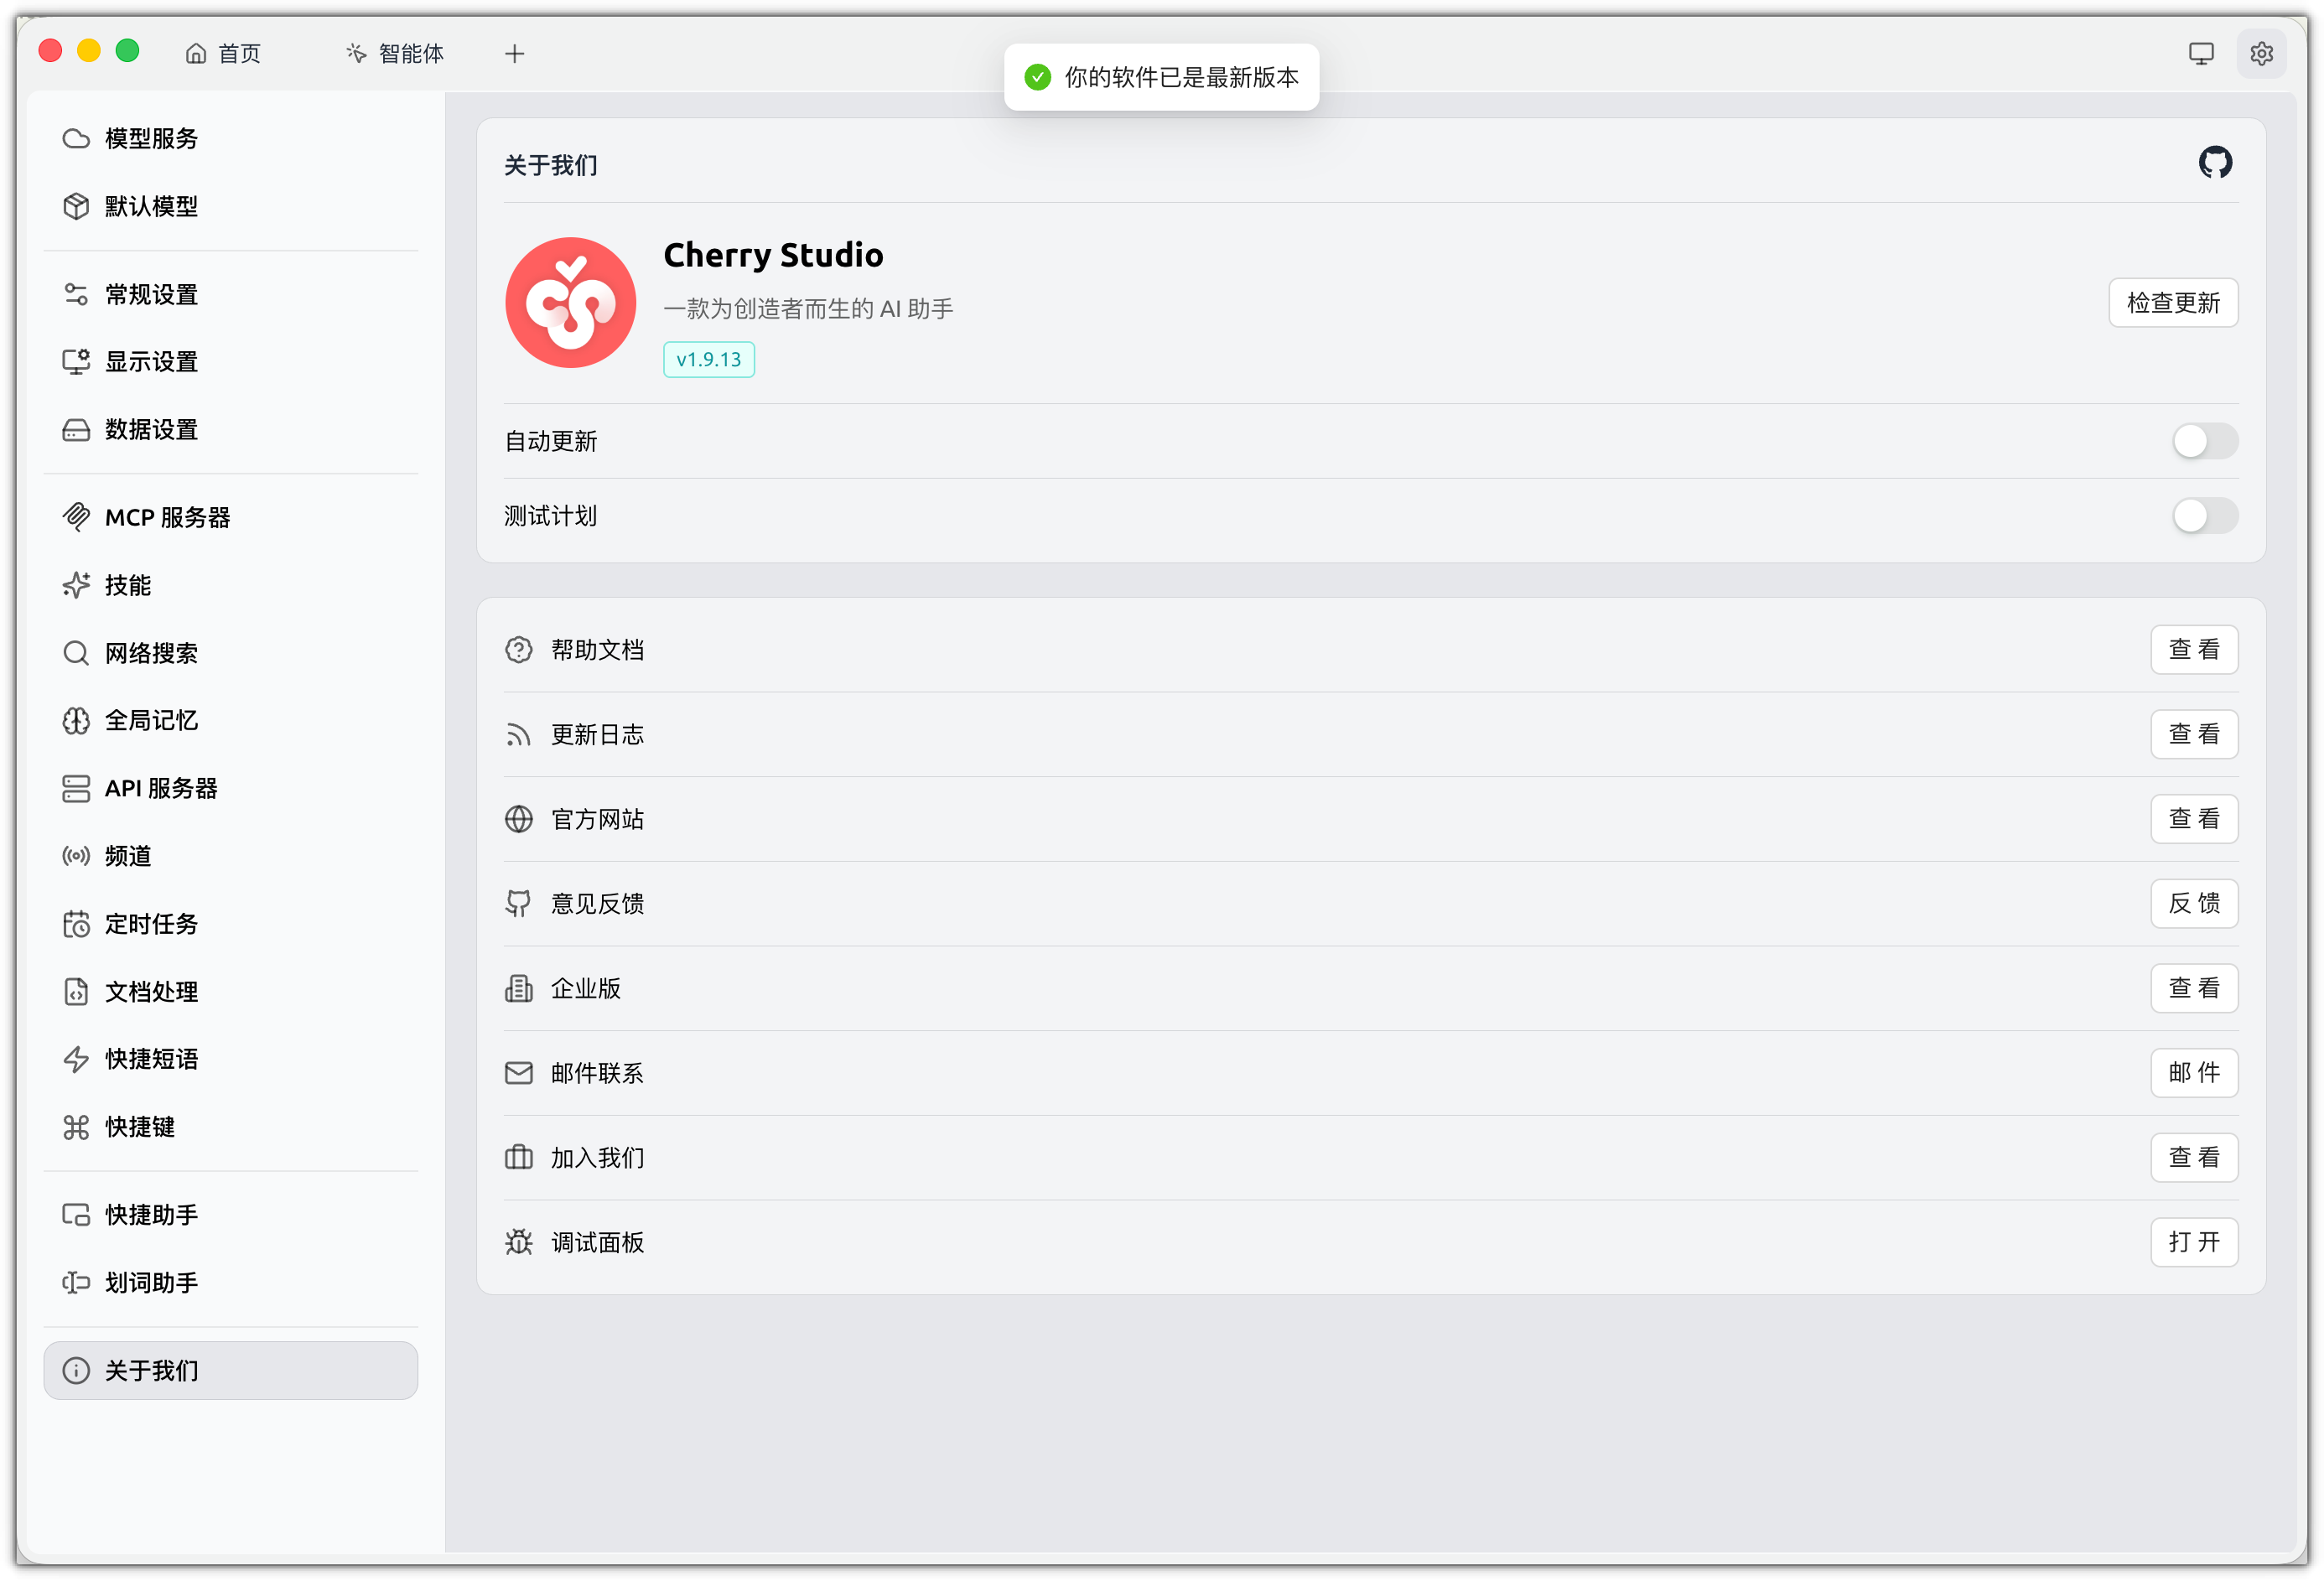This screenshot has width=2324, height=1581.
Task: Open MCP 服务器 settings
Action: point(231,517)
